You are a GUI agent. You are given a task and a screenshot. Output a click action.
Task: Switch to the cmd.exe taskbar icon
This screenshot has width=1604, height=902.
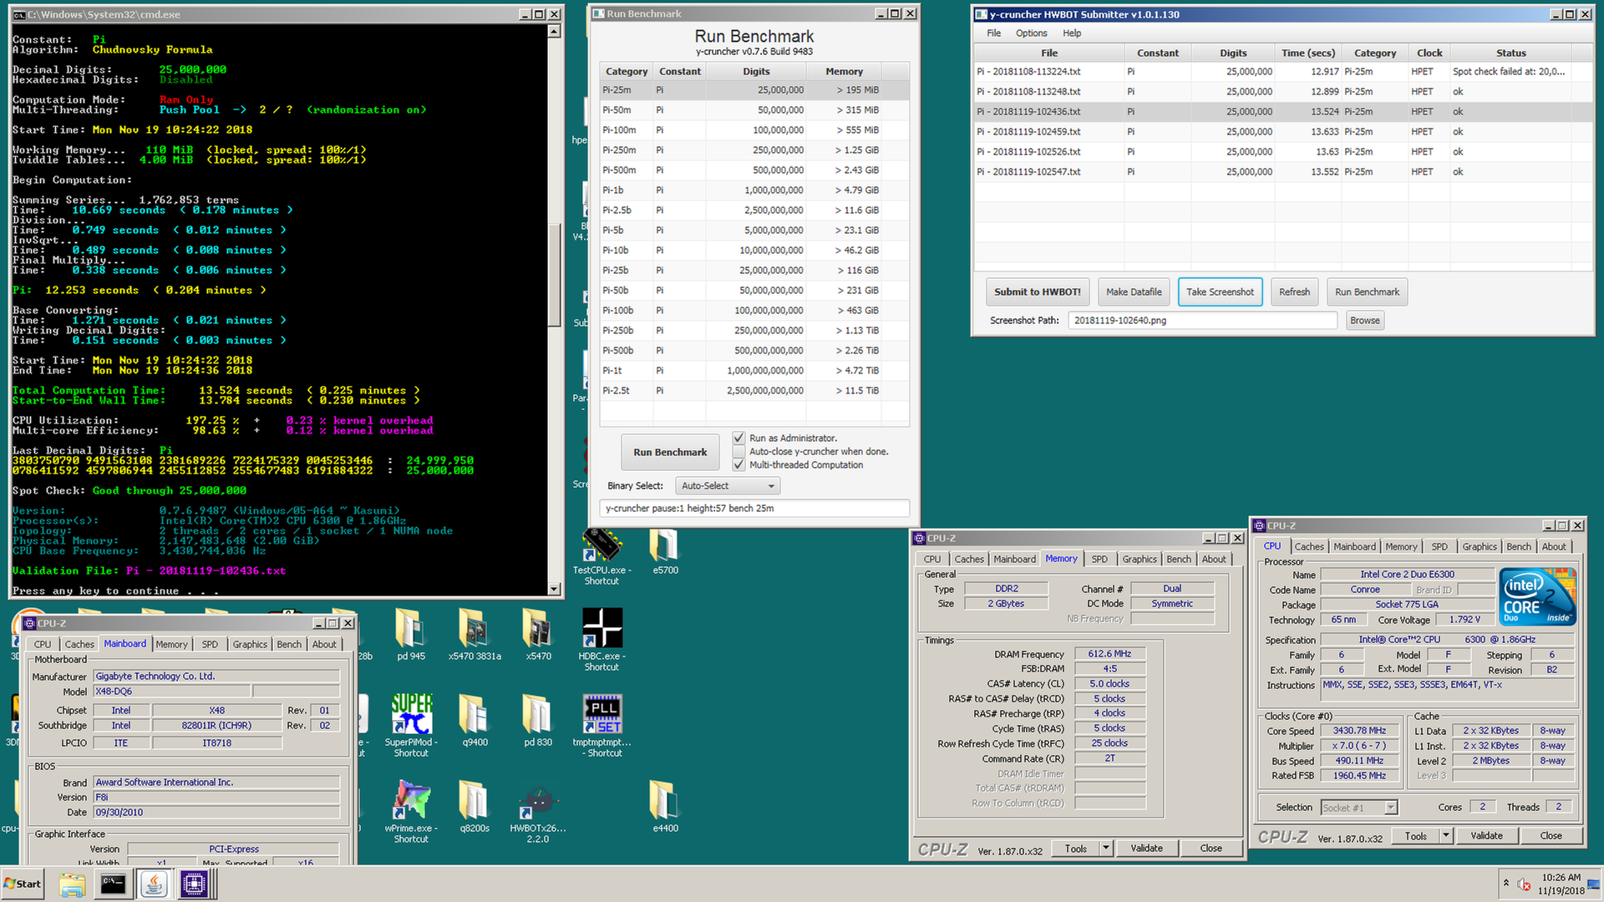click(x=113, y=884)
